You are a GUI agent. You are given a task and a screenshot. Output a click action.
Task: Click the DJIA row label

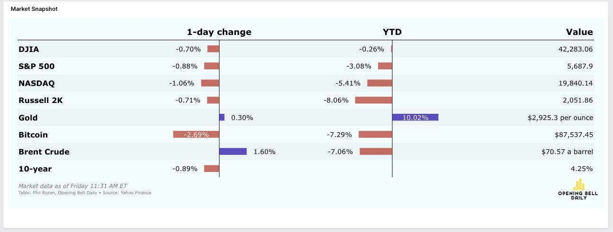28,49
